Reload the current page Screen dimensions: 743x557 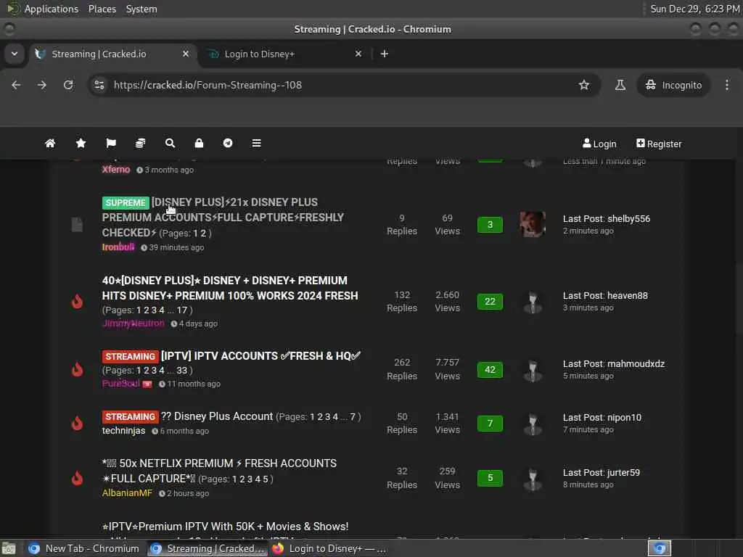point(68,85)
